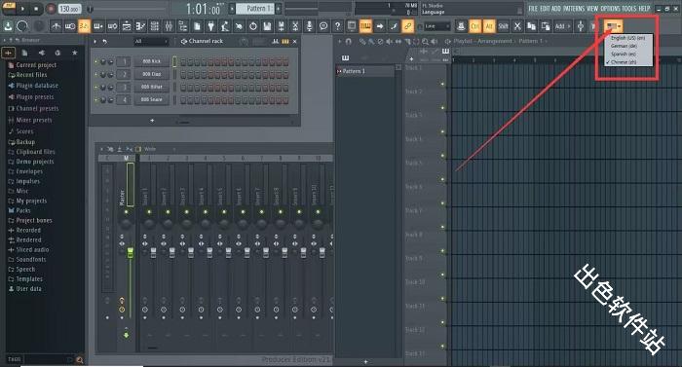
Task: Click the scissors X cut icon
Action: (517, 26)
